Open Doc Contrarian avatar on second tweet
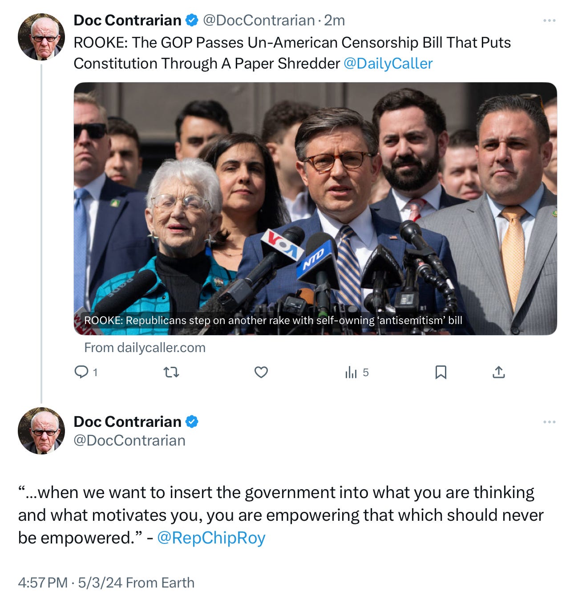The width and height of the screenshot is (578, 604). (41, 430)
